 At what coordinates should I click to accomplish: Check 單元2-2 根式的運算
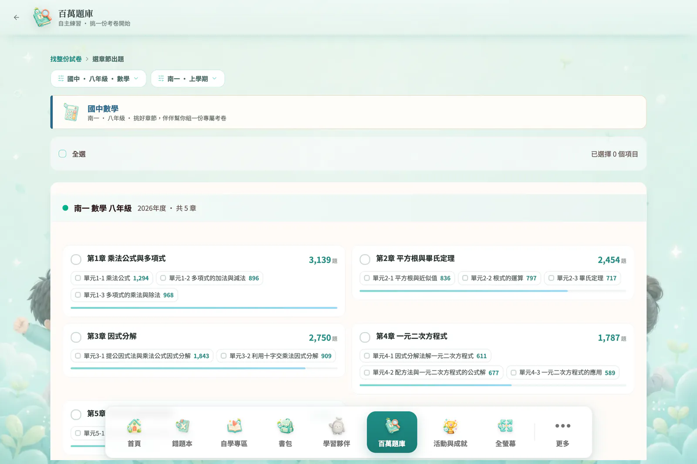465,278
